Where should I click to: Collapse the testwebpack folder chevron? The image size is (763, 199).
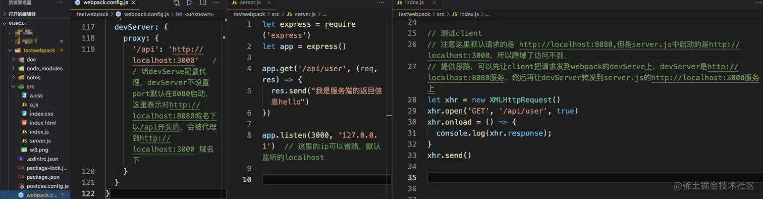pos(10,51)
